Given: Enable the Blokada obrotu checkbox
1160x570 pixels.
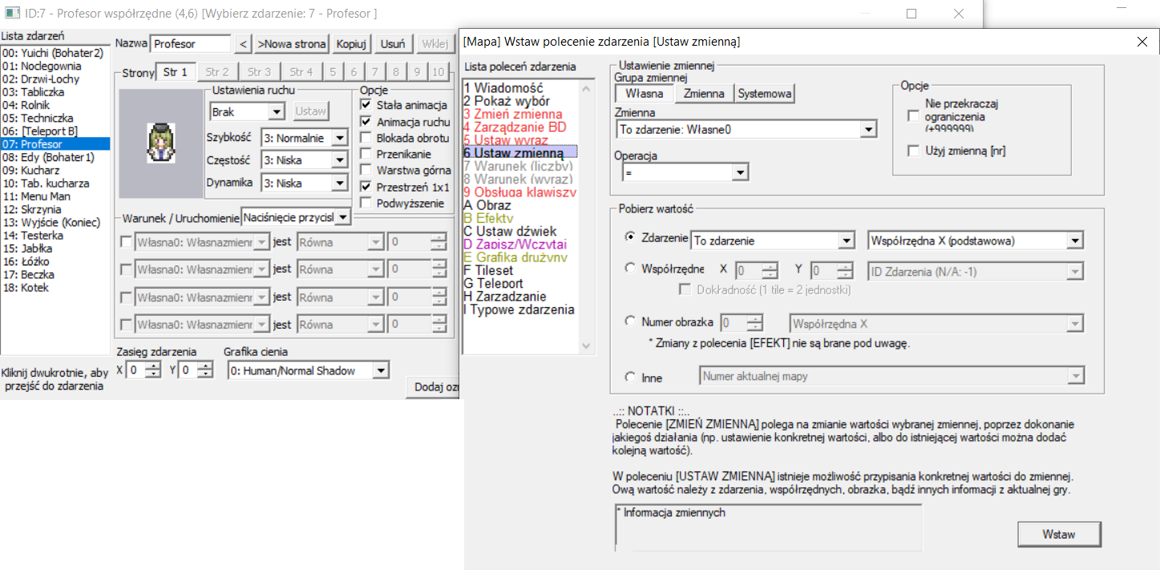Looking at the screenshot, I should (366, 138).
